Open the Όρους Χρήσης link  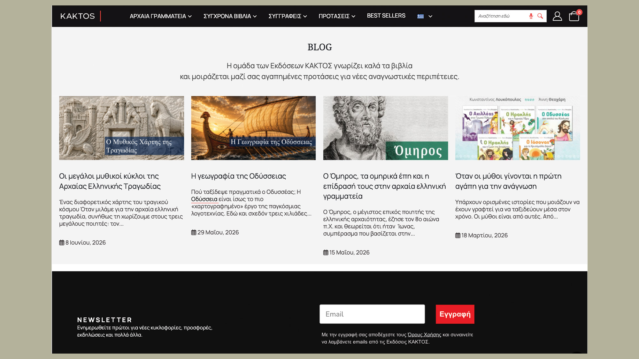424,335
